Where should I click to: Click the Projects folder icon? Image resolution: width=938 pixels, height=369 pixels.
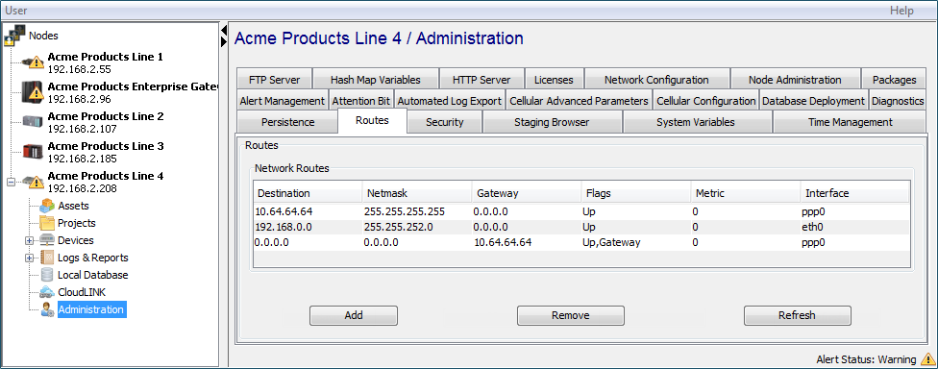(47, 223)
